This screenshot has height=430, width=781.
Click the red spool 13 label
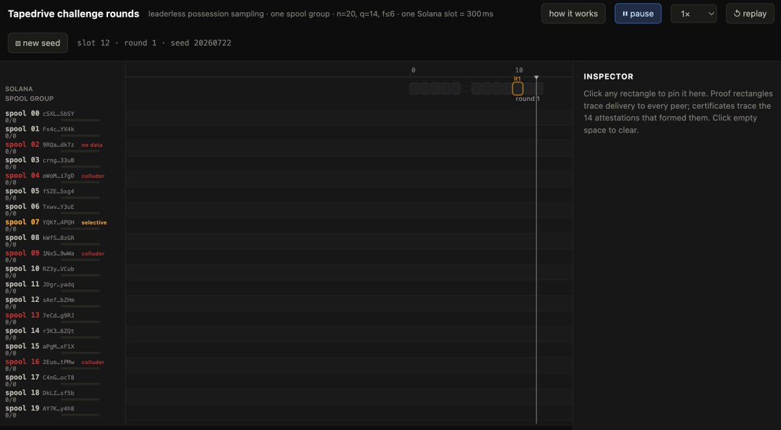(22, 316)
